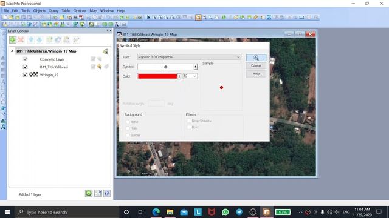The height and width of the screenshot is (218, 389).
Task: Open the Symbol picker dropdown arrow
Action: (196, 67)
